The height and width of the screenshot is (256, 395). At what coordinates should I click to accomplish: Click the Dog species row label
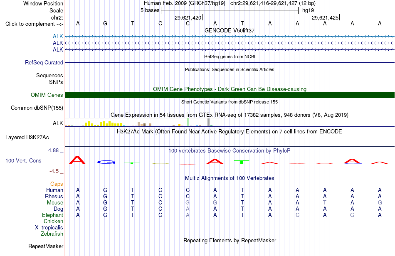point(59,209)
